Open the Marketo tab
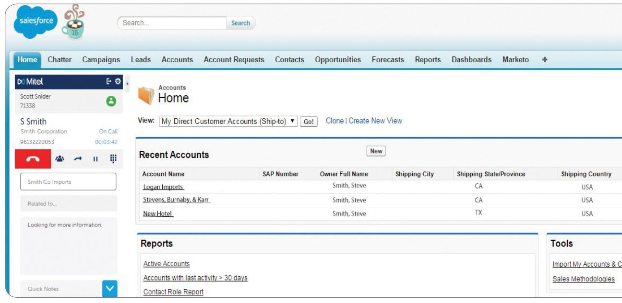Image resolution: width=622 pixels, height=303 pixels. [x=516, y=60]
